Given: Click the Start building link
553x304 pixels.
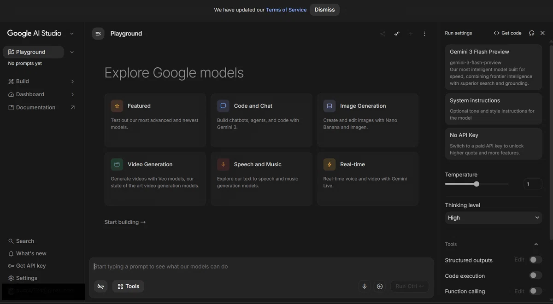Looking at the screenshot, I should coord(125,222).
